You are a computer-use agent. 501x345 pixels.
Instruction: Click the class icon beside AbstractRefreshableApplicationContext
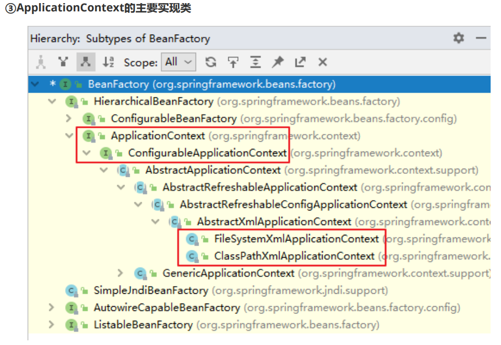(x=140, y=188)
